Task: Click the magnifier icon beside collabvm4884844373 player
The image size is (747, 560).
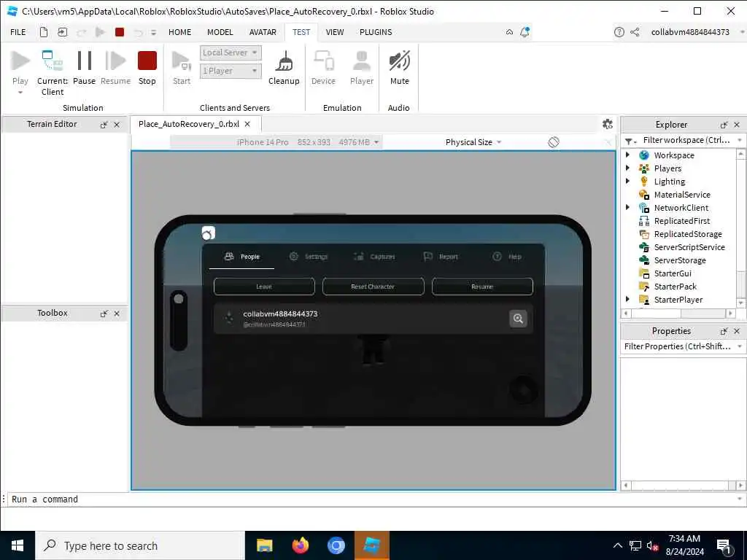Action: [x=518, y=319]
